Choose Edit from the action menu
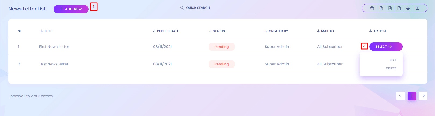435x116 pixels. click(x=393, y=60)
